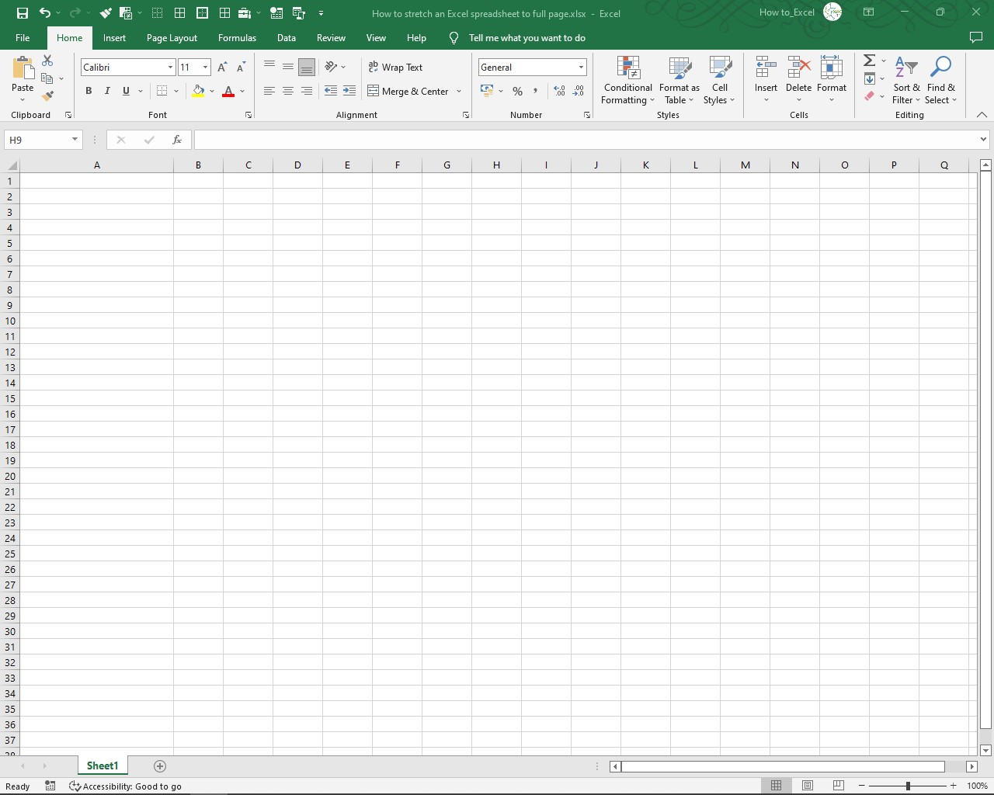Open the Font family dropdown
This screenshot has height=795, width=994.
pos(169,67)
